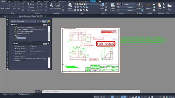Click the Markups list scrollbar down arrow

[x=49, y=40]
